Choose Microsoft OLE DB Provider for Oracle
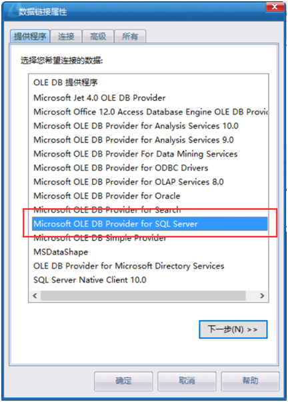Screen dimensions: 288x402 (107, 196)
